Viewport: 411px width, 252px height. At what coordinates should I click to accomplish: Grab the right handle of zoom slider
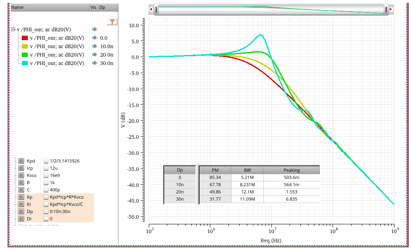point(386,10)
